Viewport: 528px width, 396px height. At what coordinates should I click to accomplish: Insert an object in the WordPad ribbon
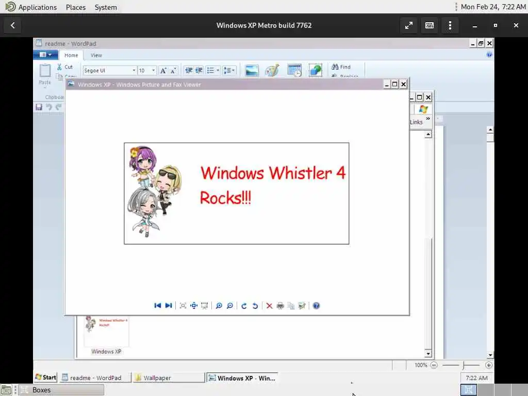(x=316, y=70)
